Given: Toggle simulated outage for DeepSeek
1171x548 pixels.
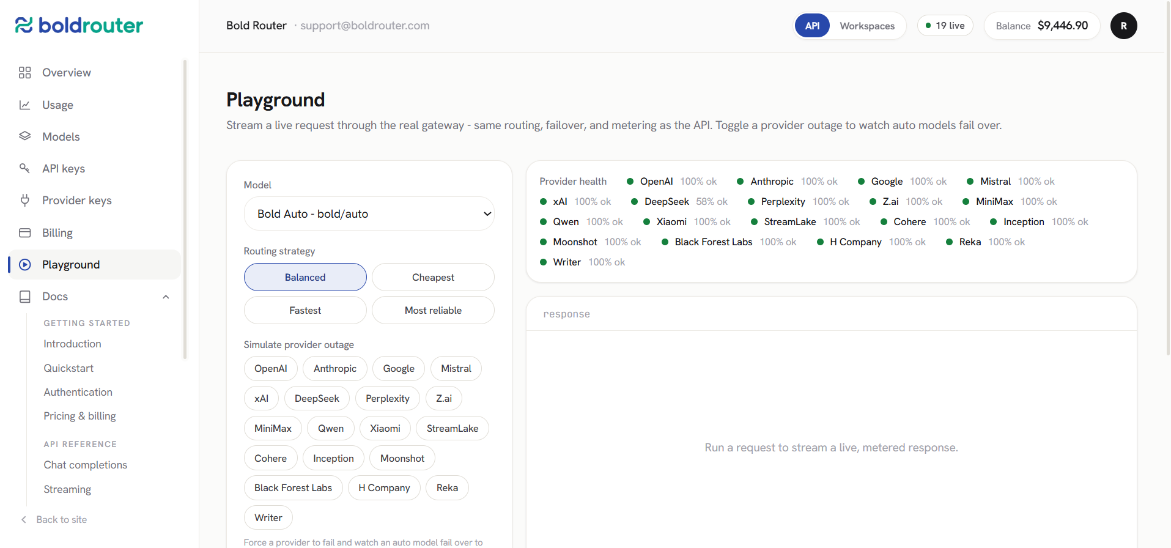Looking at the screenshot, I should tap(317, 398).
